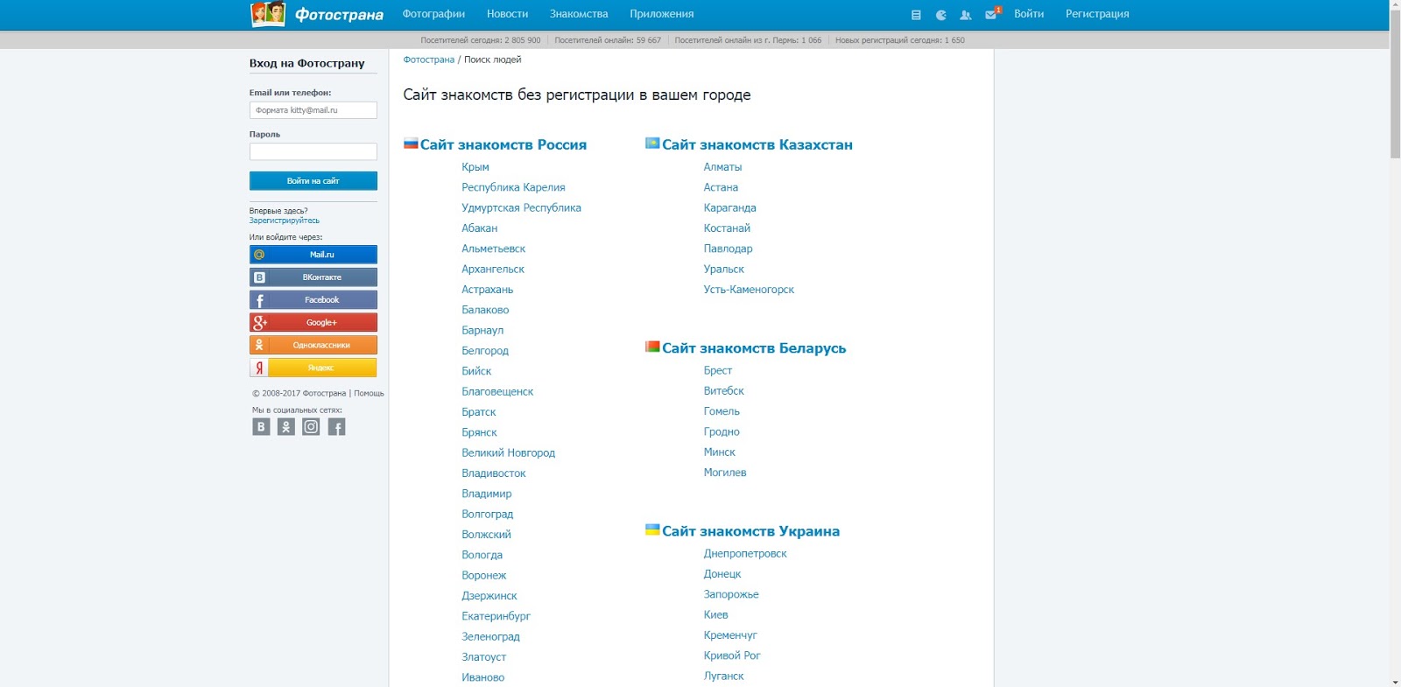Select the Великий Новгород link
The image size is (1401, 687).
click(x=508, y=453)
